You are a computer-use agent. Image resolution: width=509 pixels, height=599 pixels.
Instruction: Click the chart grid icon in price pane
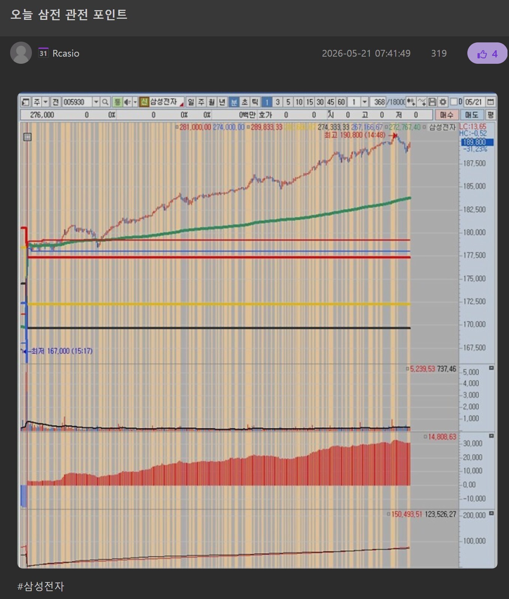[27, 137]
